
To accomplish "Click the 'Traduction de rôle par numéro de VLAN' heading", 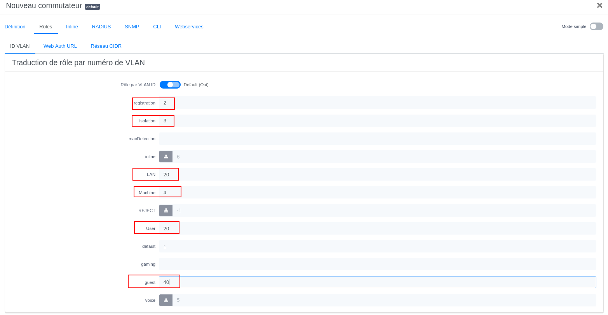I will [x=78, y=63].
